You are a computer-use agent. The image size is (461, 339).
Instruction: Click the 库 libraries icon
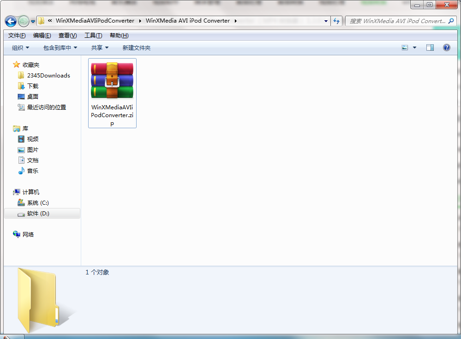pos(17,129)
